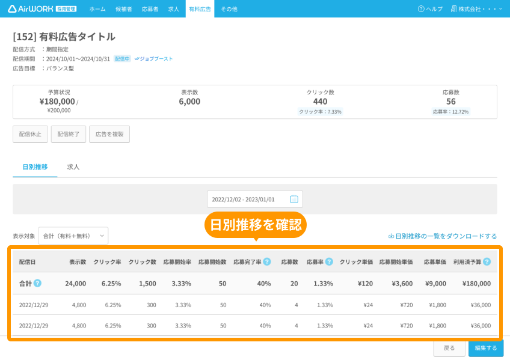
Task: Click 応募開始単価 column header
Action: coord(396,262)
